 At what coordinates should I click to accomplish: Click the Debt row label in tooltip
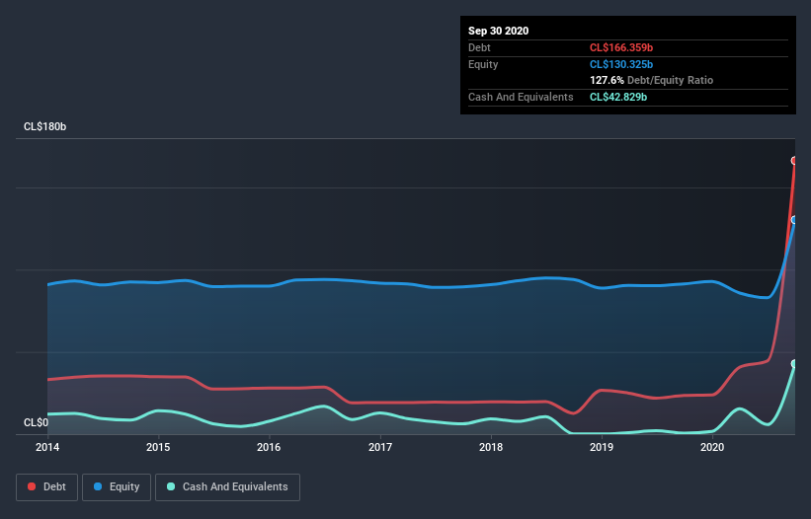[479, 47]
